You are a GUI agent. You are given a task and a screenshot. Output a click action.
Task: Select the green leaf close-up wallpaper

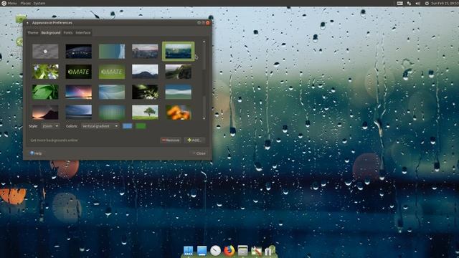pyautogui.click(x=45, y=92)
